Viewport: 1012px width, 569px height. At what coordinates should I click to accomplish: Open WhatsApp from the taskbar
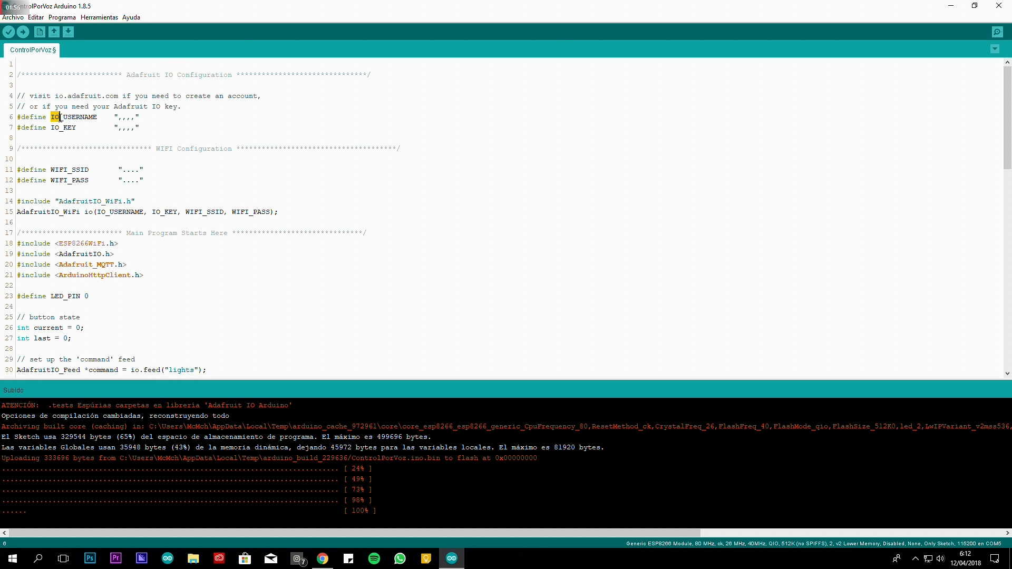pos(401,558)
